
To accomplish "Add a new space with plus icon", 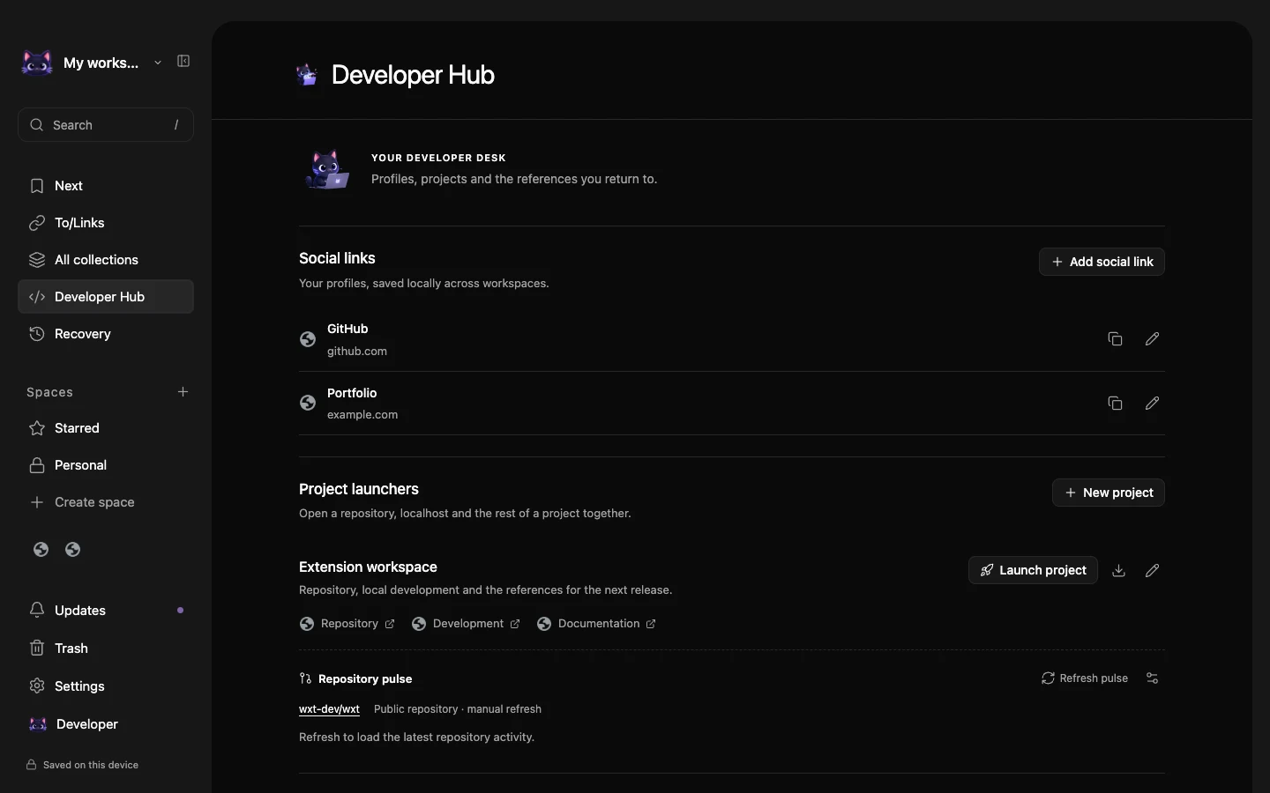I will [x=183, y=392].
